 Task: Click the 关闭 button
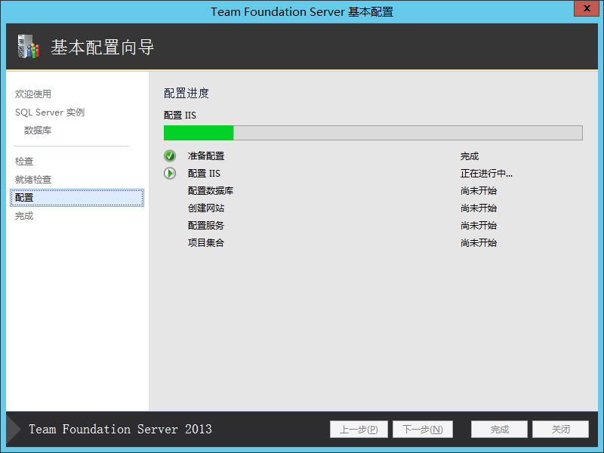click(560, 429)
